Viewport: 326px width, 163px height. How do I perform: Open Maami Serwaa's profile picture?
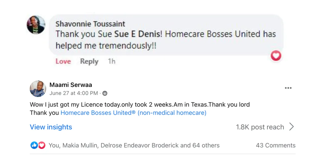[38, 89]
